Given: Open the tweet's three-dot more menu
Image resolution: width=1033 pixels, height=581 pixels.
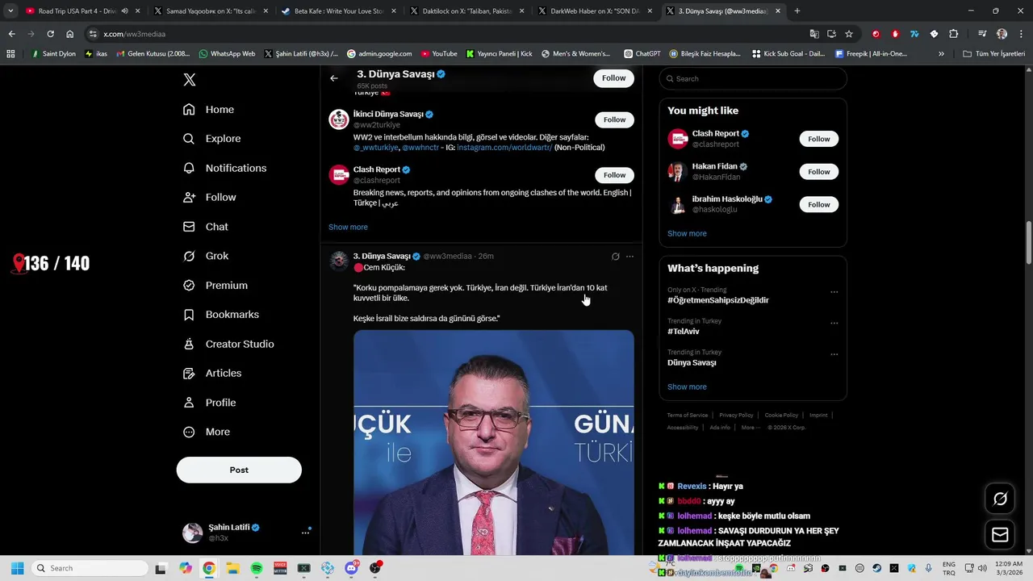Looking at the screenshot, I should coord(629,257).
